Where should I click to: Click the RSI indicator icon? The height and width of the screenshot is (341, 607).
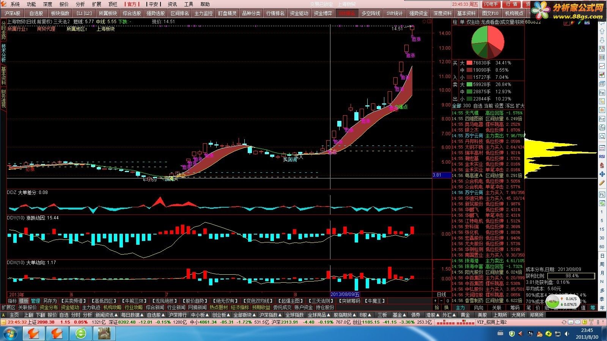click(x=602, y=156)
